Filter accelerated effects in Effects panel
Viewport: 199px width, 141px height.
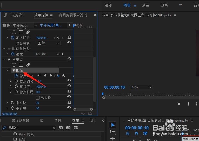coord(61,128)
